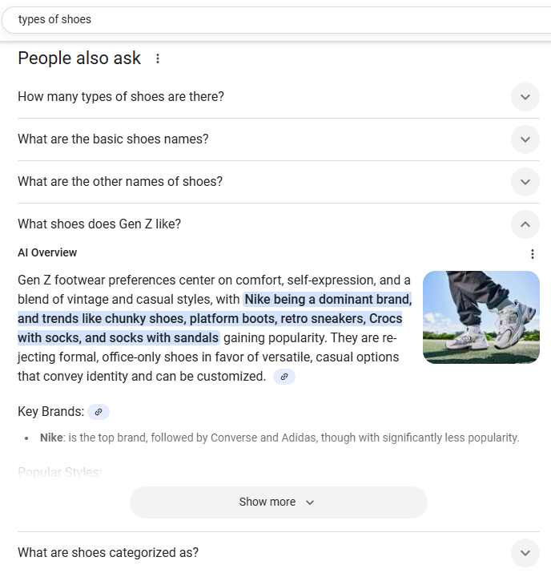
Task: Click the 'People also ask' heading
Action: [79, 59]
